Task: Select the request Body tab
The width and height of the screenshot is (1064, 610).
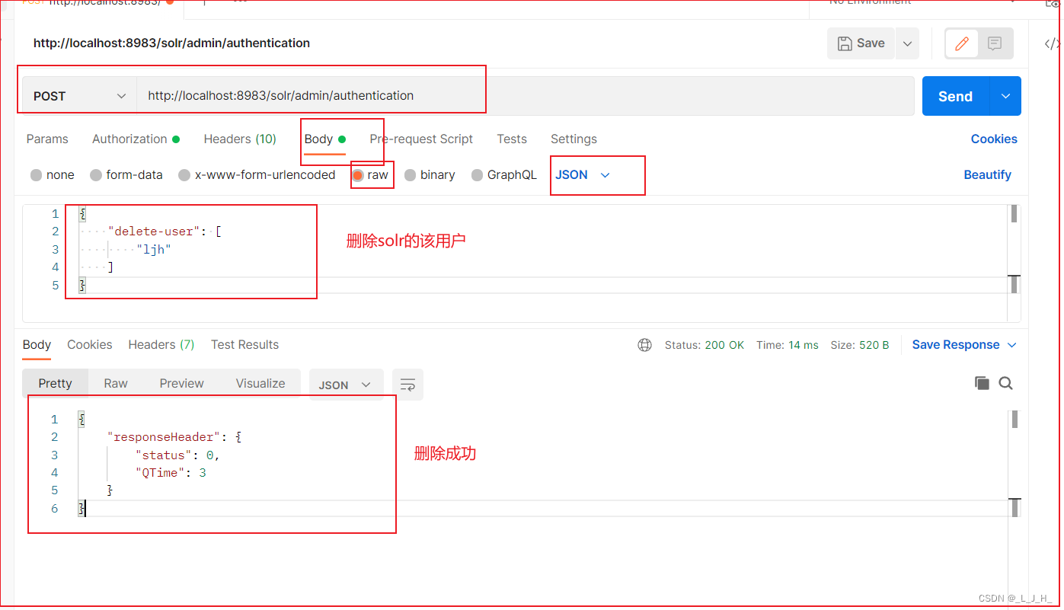Action: click(x=325, y=139)
